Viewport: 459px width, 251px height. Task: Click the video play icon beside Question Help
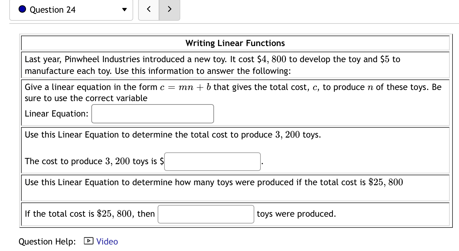click(89, 241)
